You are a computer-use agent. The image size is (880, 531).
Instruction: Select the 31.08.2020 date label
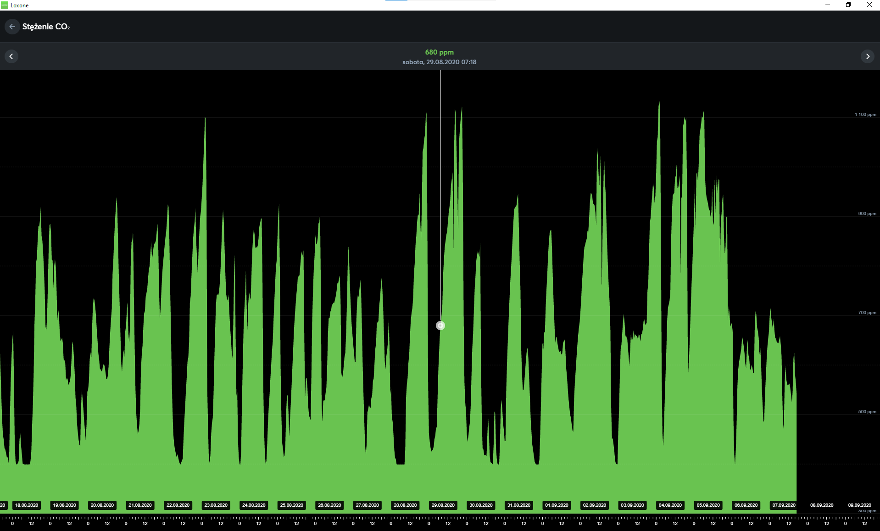click(519, 505)
